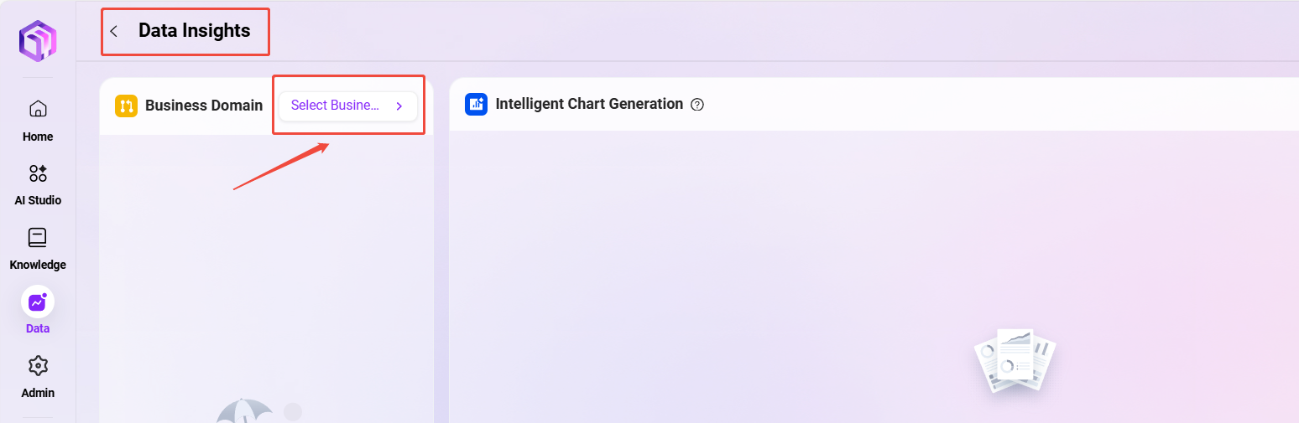The height and width of the screenshot is (423, 1299).
Task: Click the AI Studio sidebar label
Action: [x=38, y=200]
